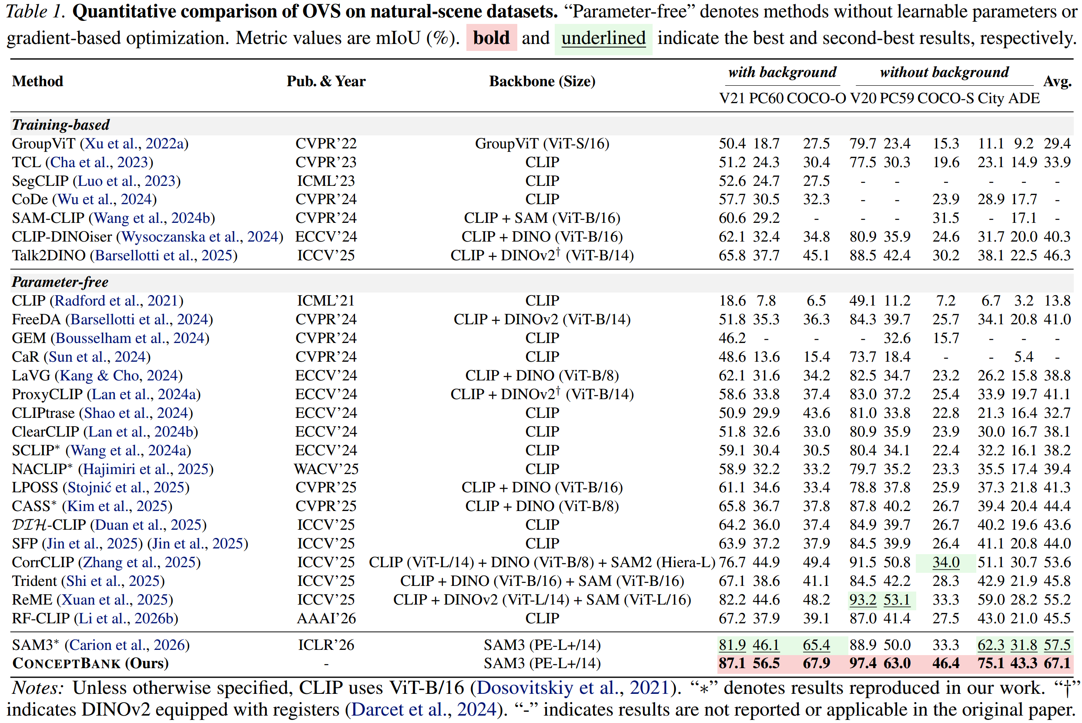
Task: Click the highlighted 'bold' legend sample
Action: coord(492,38)
